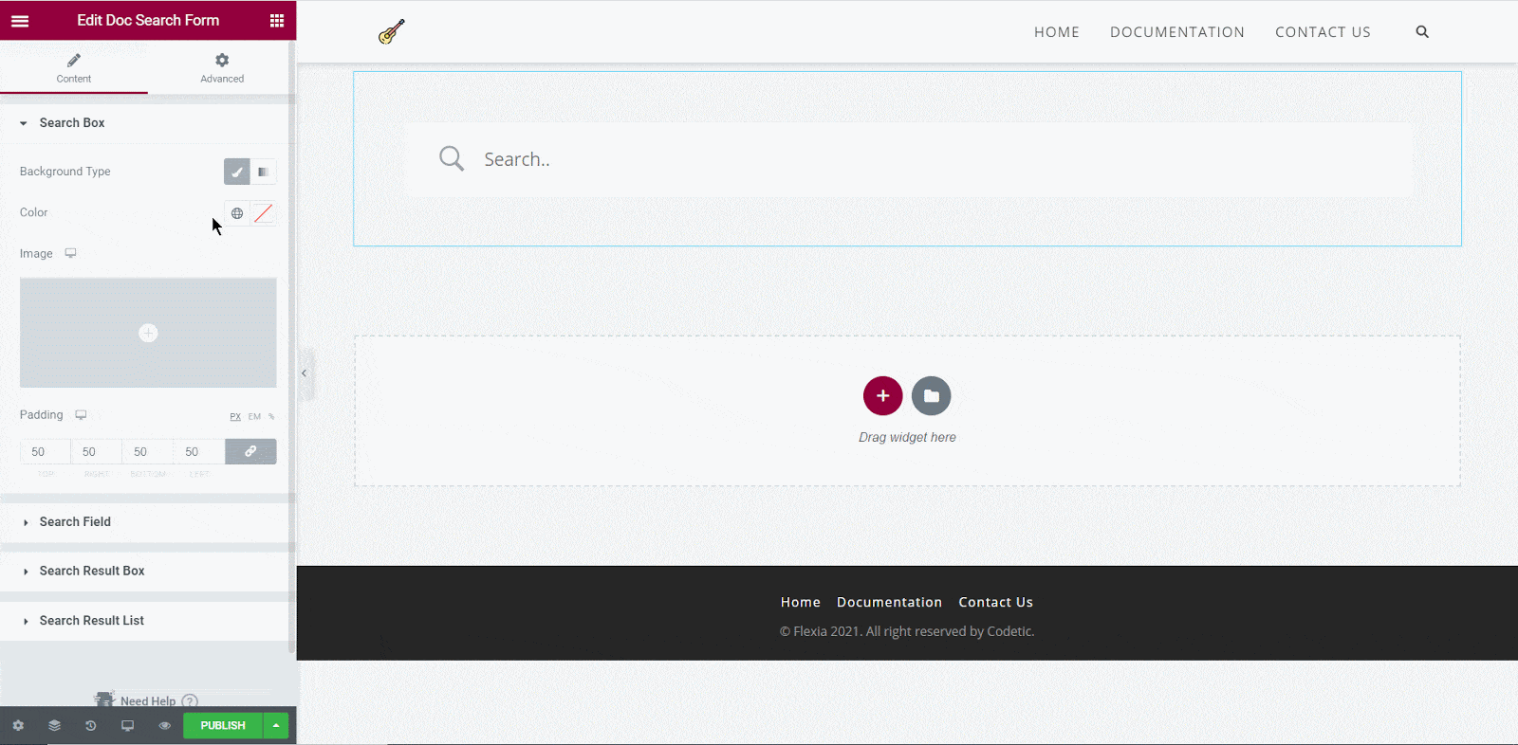Image resolution: width=1518 pixels, height=745 pixels.
Task: Click the footer Documentation link
Action: tap(890, 602)
